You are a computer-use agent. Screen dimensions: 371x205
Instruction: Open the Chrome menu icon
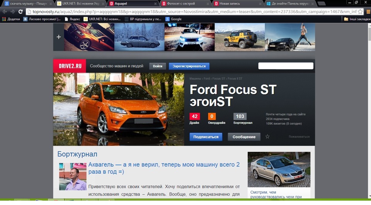click(368, 12)
